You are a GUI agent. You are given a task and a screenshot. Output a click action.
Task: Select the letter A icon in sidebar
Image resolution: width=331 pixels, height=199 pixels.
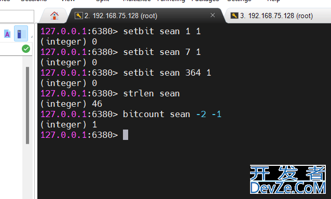(x=7, y=34)
